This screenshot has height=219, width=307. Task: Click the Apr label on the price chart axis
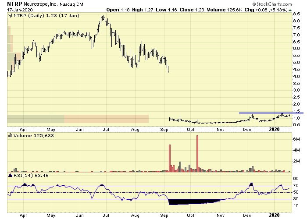(23, 130)
